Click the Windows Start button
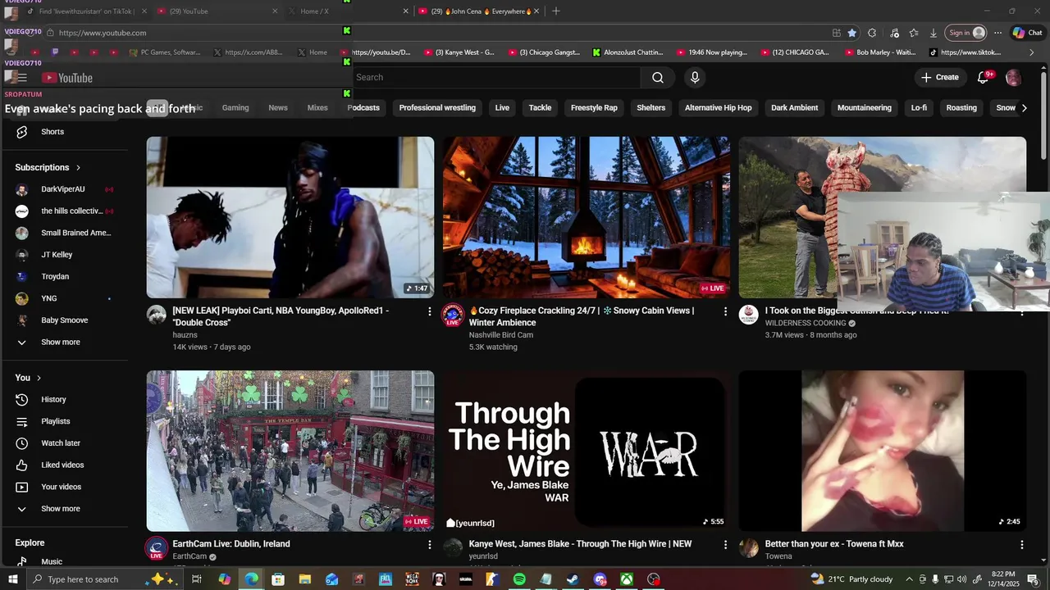 coord(12,579)
